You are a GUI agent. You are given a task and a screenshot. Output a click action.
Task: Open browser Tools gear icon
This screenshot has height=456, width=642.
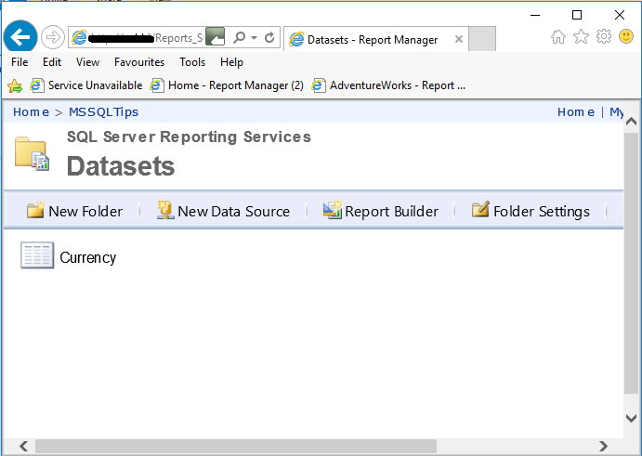pos(604,37)
